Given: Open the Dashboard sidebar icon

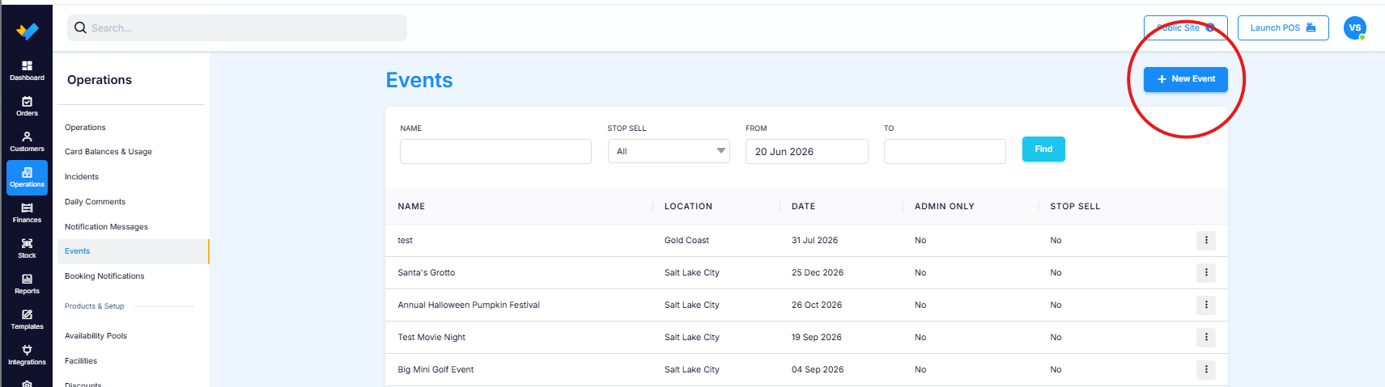Looking at the screenshot, I should [27, 70].
